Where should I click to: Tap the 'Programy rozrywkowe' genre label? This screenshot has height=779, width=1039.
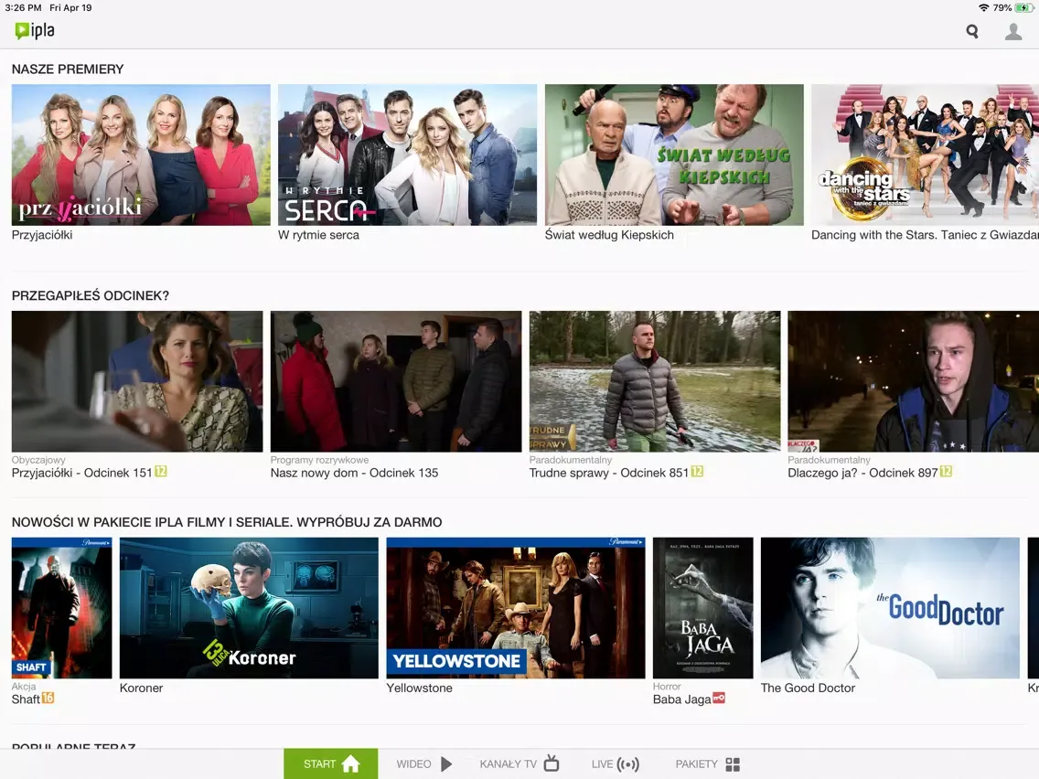319,460
